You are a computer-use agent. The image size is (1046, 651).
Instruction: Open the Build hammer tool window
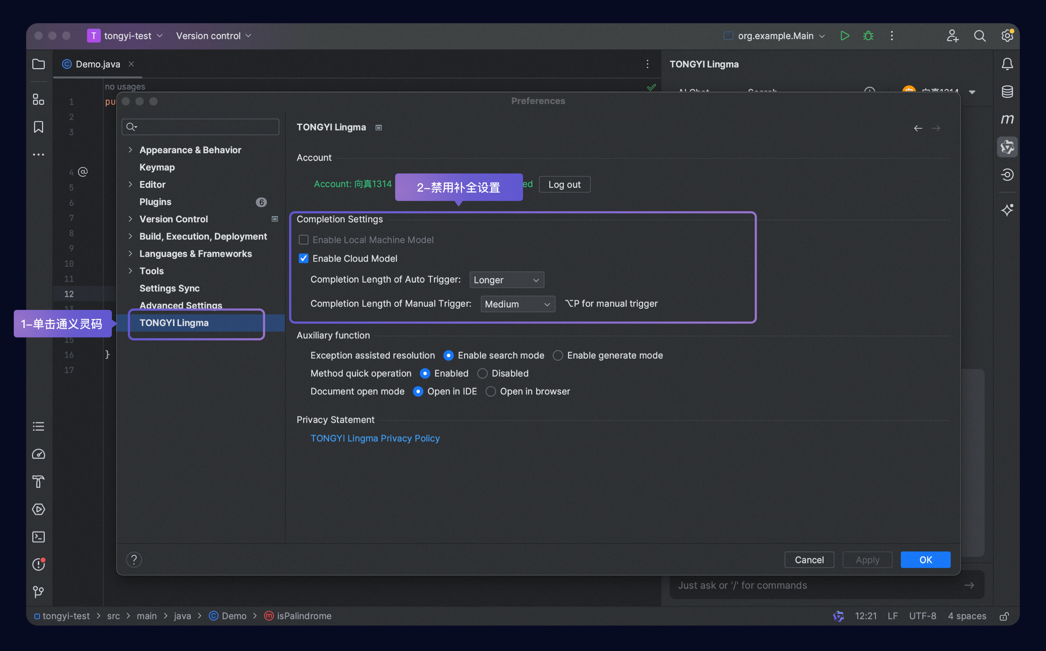click(38, 482)
